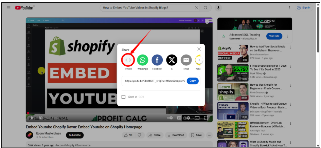
Task: Open more actions menu beside Save
Action: [209, 135]
